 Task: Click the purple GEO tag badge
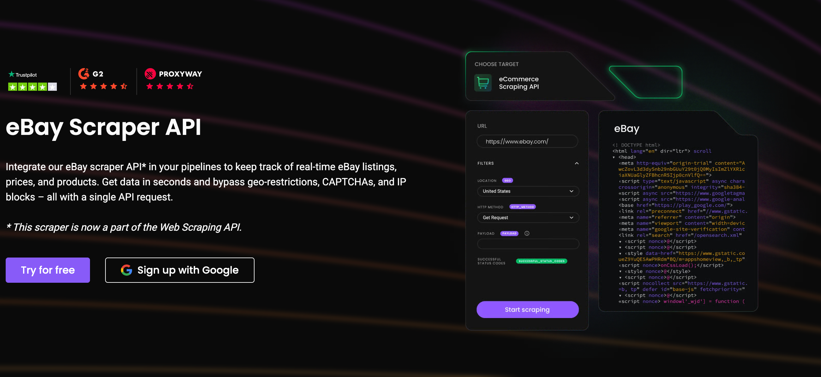coord(507,180)
